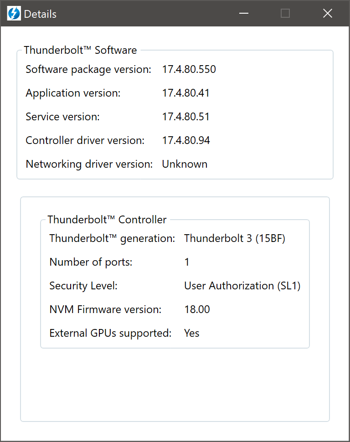Maximize the Details window

pos(285,13)
